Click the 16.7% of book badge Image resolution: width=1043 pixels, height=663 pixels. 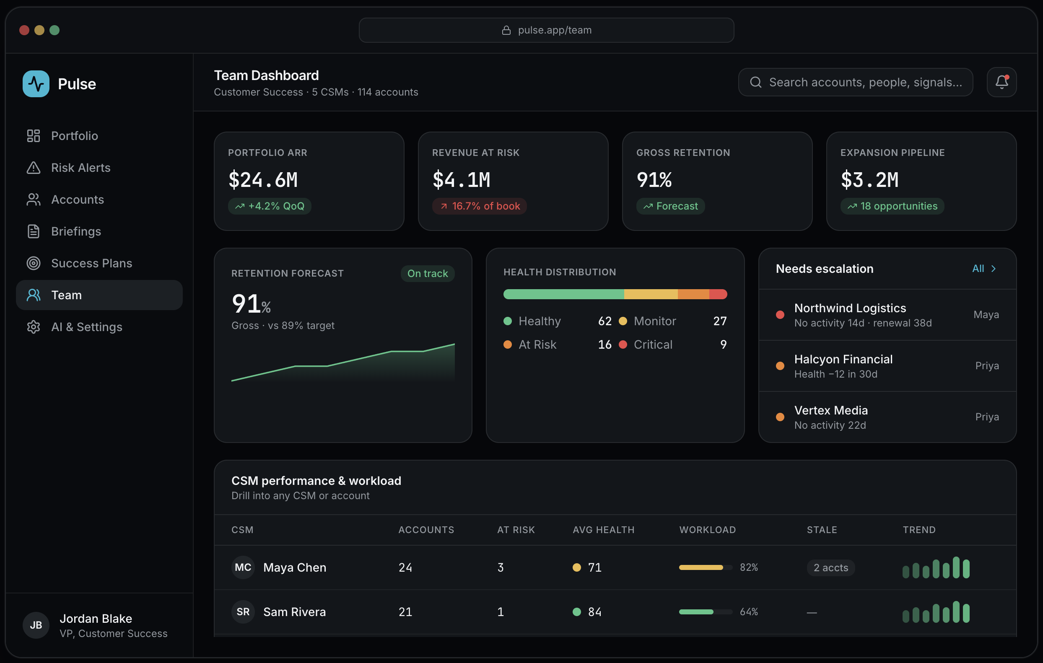[x=479, y=206]
